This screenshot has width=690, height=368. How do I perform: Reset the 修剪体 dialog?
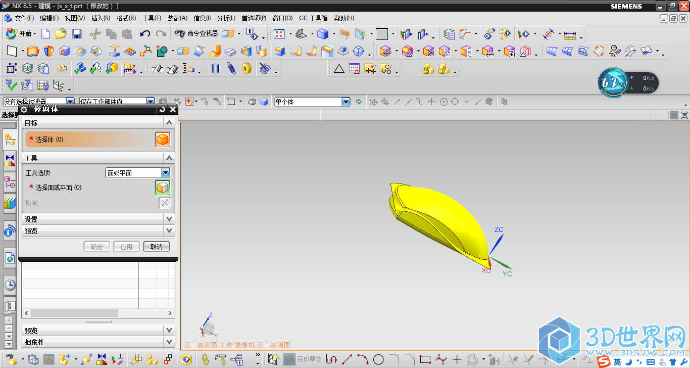click(162, 109)
